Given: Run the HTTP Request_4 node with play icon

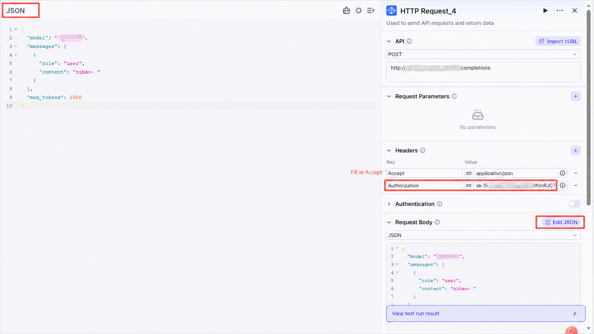Looking at the screenshot, I should coord(545,11).
